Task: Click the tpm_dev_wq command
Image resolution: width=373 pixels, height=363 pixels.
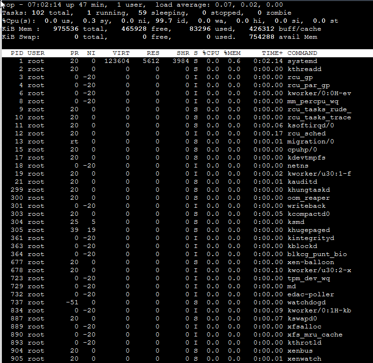Action: tap(309, 278)
